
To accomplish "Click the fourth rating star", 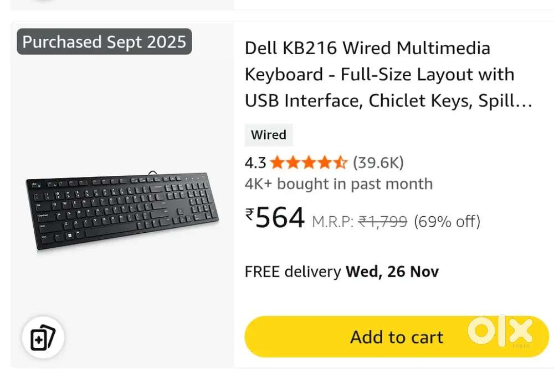I will [x=326, y=163].
